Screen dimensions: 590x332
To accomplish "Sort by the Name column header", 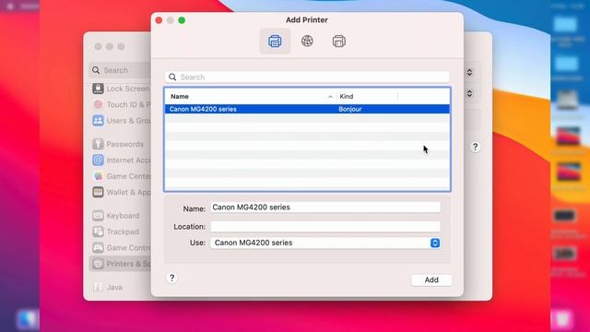I will 180,96.
